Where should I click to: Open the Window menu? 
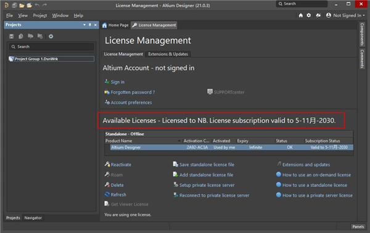click(60, 15)
